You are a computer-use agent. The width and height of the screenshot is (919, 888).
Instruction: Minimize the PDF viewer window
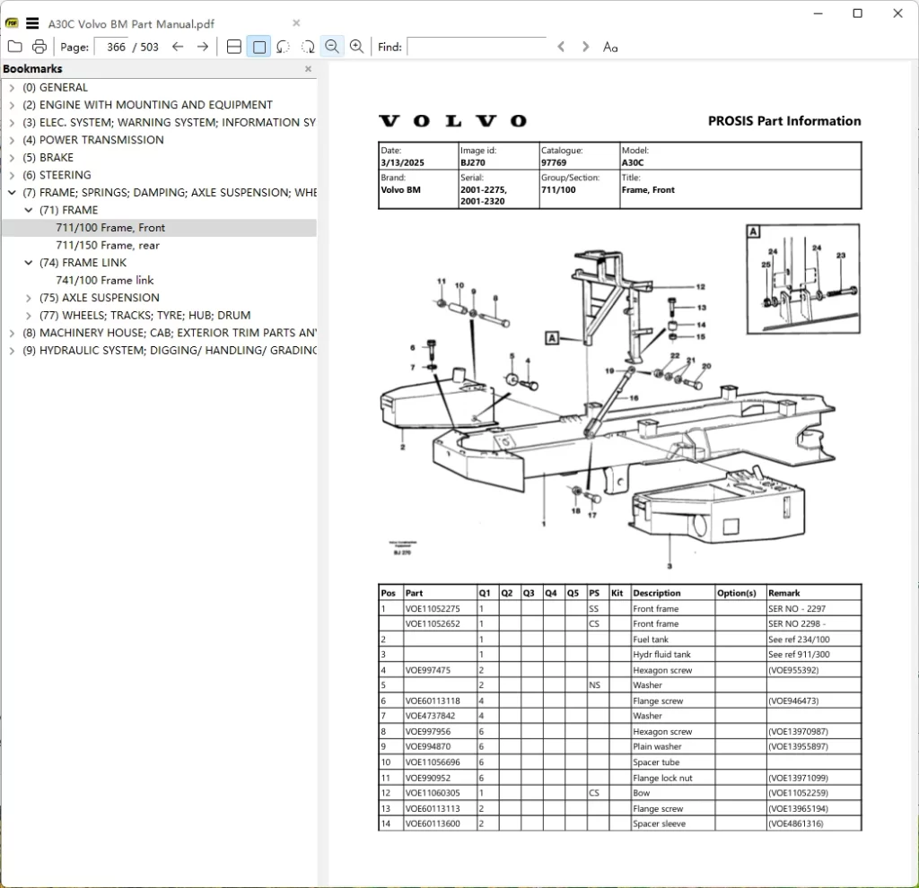(818, 13)
